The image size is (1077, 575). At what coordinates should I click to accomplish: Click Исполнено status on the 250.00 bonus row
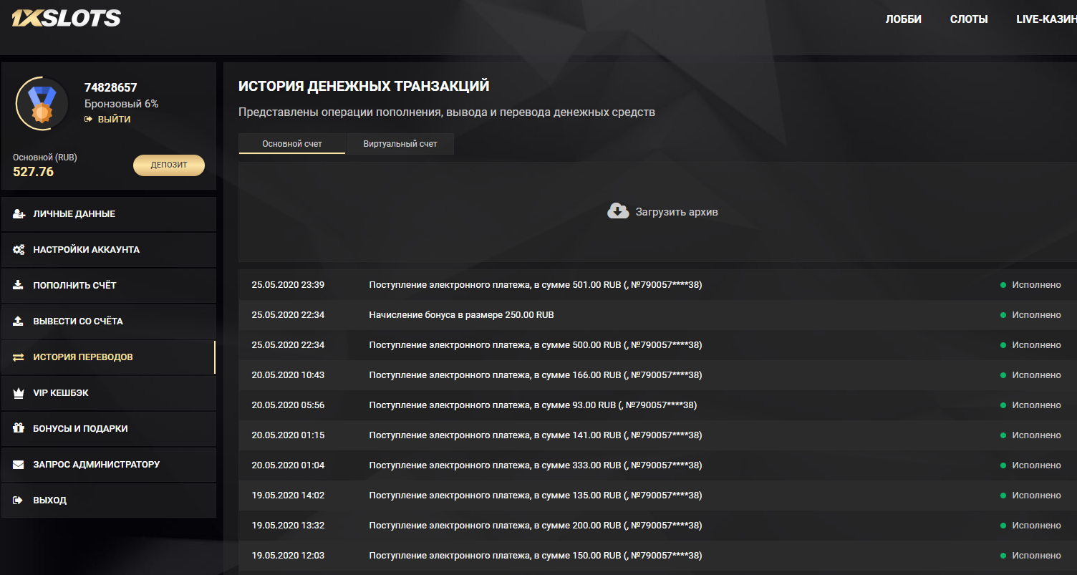point(1036,315)
